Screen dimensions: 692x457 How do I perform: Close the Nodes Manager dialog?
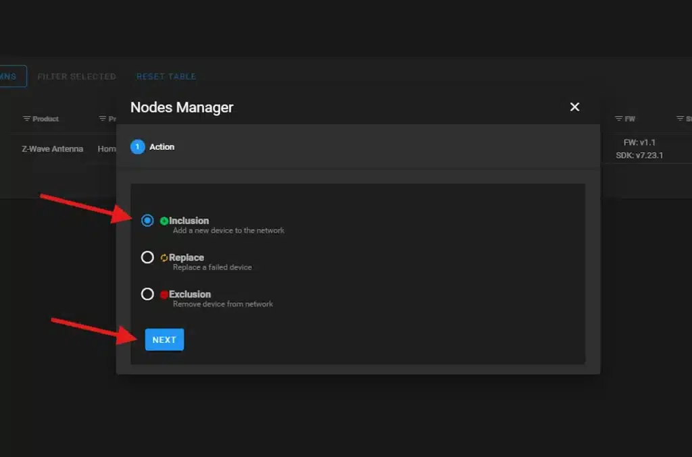pos(574,107)
